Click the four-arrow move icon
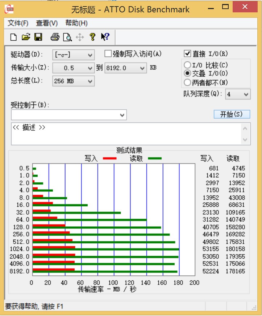 coord(80,37)
